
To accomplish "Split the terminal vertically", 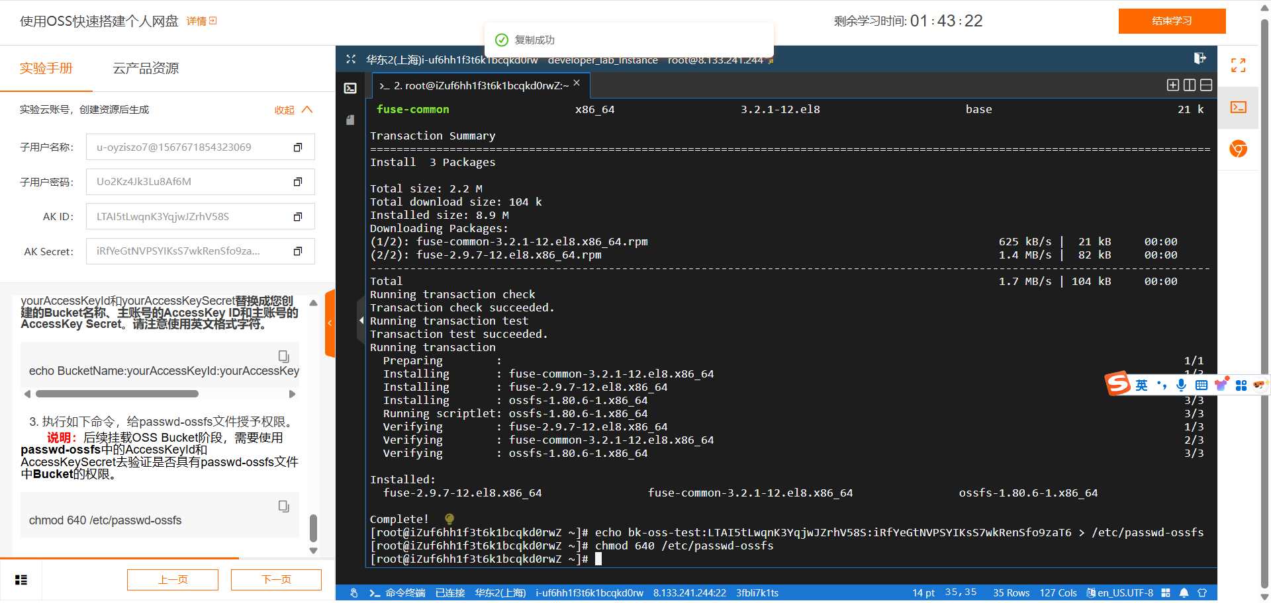I will [1190, 85].
